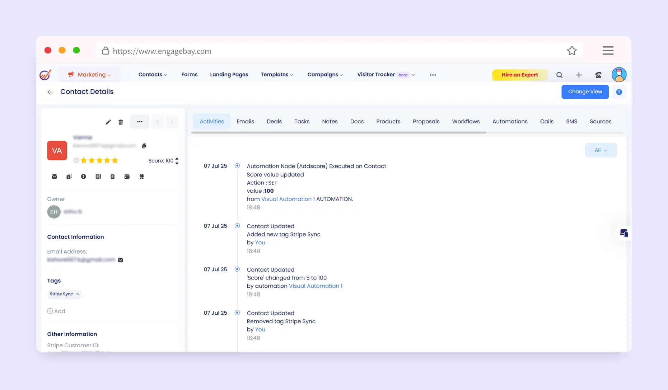Increase score with the up arrow
Image resolution: width=668 pixels, height=390 pixels.
pos(177,159)
